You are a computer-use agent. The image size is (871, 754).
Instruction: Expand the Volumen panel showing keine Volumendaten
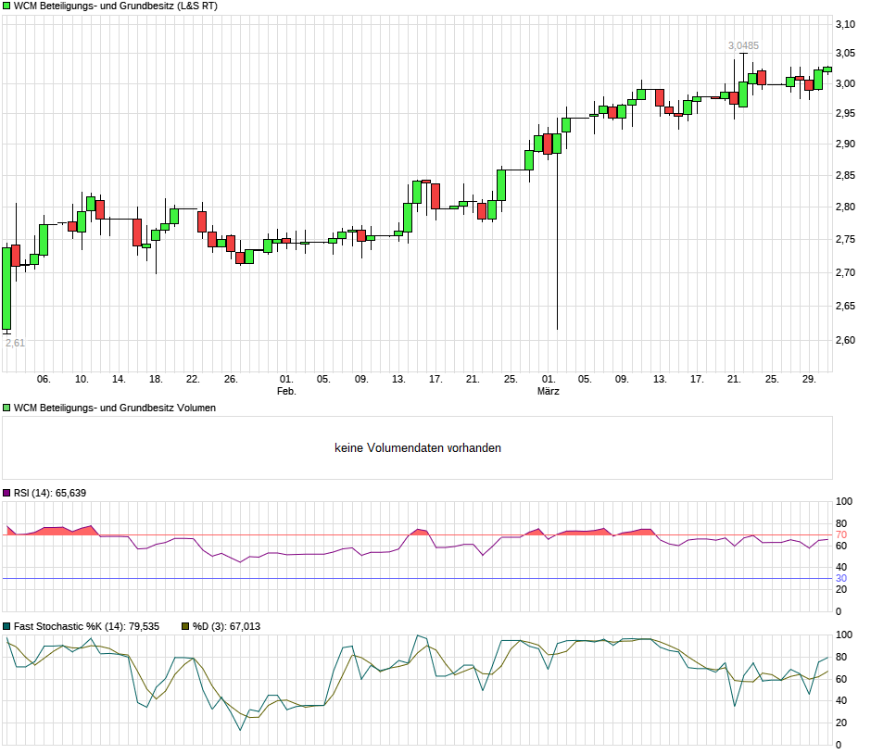pyautogui.click(x=6, y=406)
